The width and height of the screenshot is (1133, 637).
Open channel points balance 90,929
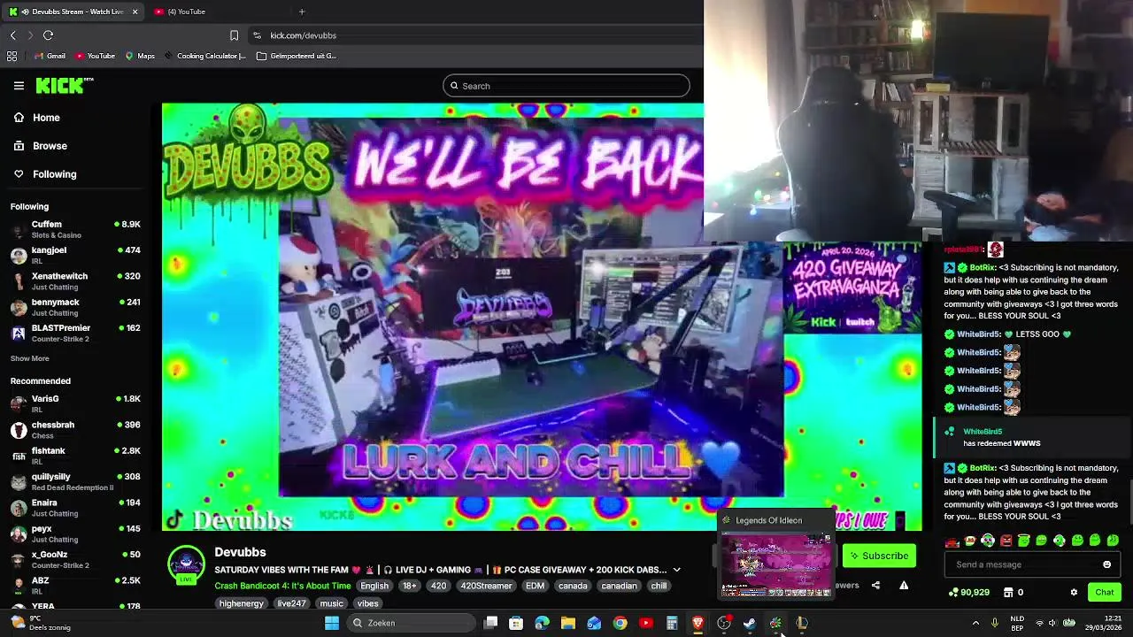[x=969, y=592]
